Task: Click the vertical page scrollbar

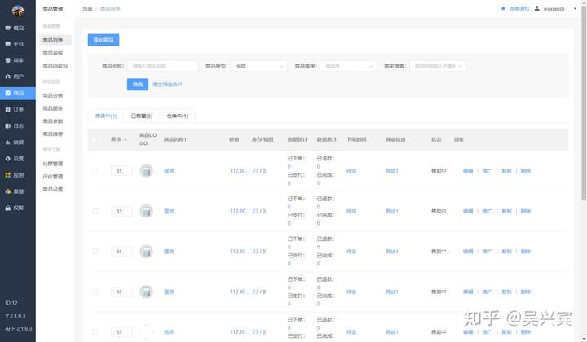Action: [x=584, y=103]
